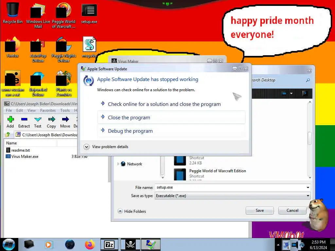Open 'some russian ran a rat' icon
Viewport: 335px width, 251px height.
coord(13,83)
